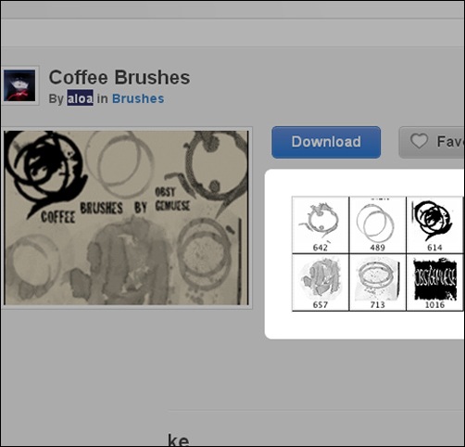This screenshot has height=447, width=465.
Task: Click the Favorite button label
Action: (x=450, y=142)
